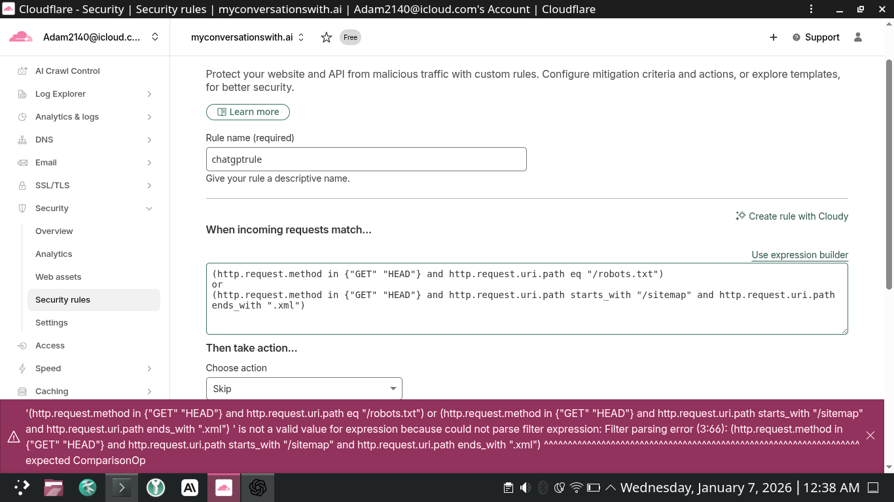Switch to Use expression builder
The width and height of the screenshot is (894, 502).
[799, 255]
